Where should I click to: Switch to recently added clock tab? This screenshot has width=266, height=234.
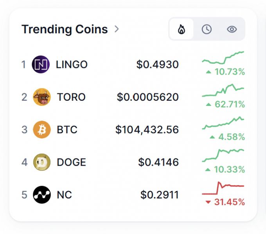click(x=207, y=29)
